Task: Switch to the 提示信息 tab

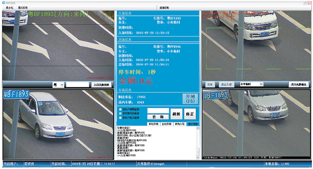Action: [x=193, y=124]
